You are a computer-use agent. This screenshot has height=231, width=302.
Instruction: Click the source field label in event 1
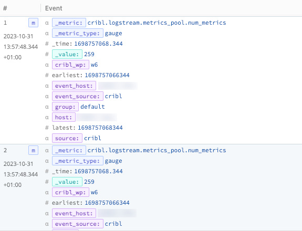point(67,138)
